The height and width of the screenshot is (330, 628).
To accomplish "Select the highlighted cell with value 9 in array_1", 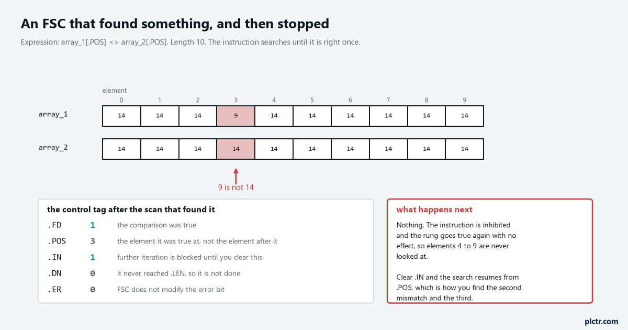I will (x=236, y=116).
